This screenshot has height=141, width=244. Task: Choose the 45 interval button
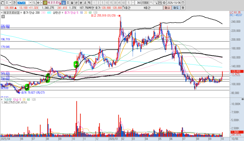point(119,3)
